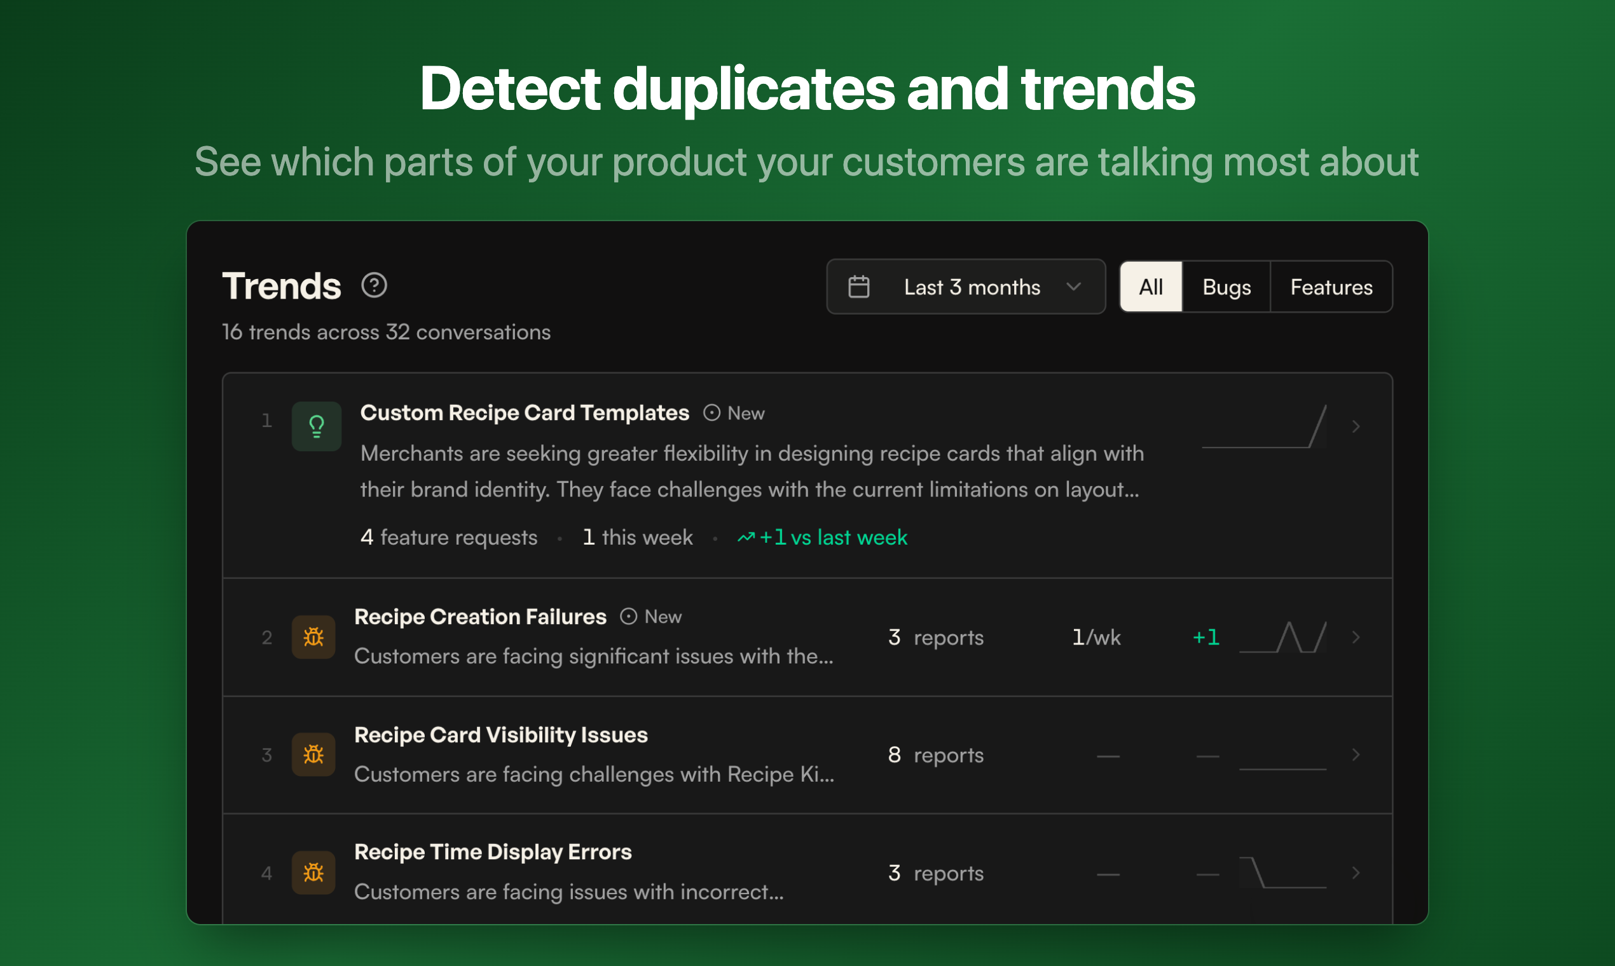Click the bug icon for Recipe Card Visibility Issues
The height and width of the screenshot is (966, 1615).
(x=313, y=754)
